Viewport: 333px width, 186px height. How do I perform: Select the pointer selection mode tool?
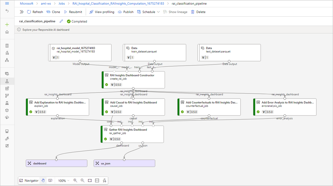pos(50,180)
